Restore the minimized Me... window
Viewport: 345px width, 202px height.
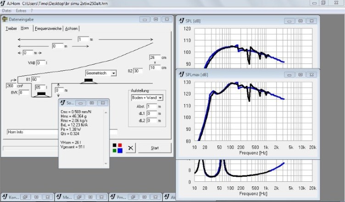click(x=79, y=197)
